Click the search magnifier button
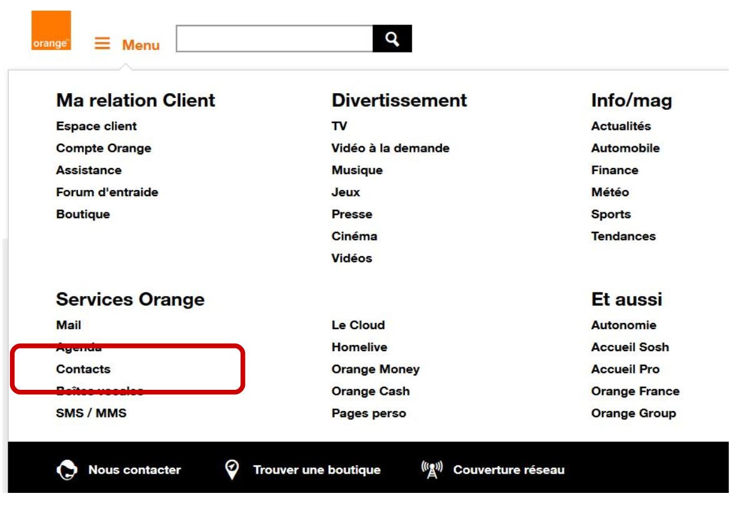The width and height of the screenshot is (755, 511). (x=392, y=39)
